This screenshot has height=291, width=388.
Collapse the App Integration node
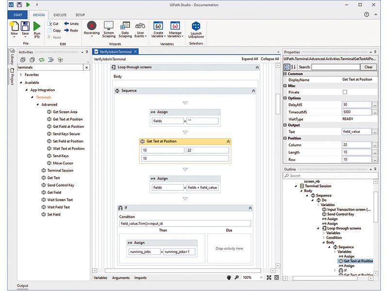coord(27,90)
